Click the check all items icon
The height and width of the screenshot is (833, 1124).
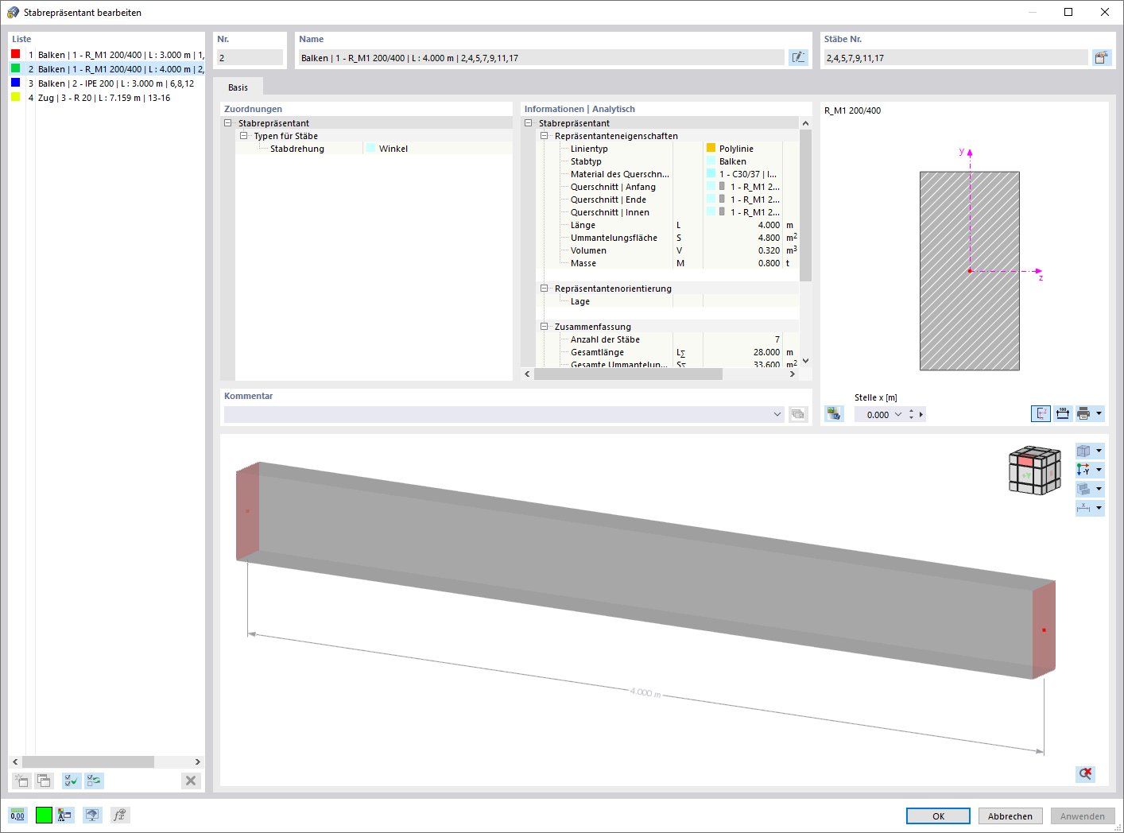point(72,781)
